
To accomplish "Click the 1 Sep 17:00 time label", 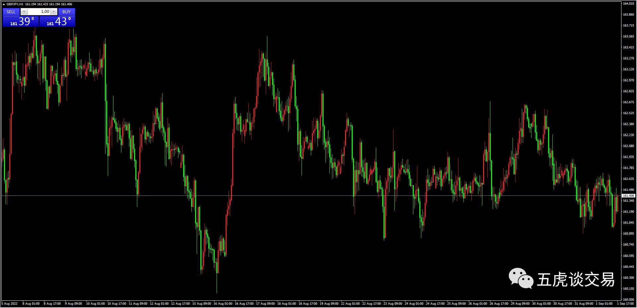I will pyautogui.click(x=626, y=304).
